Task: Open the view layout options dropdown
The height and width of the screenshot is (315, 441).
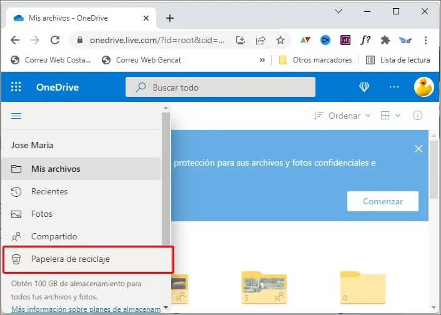Action: pyautogui.click(x=390, y=116)
